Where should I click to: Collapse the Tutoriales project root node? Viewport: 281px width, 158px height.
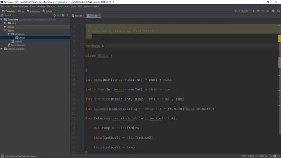point(2,19)
